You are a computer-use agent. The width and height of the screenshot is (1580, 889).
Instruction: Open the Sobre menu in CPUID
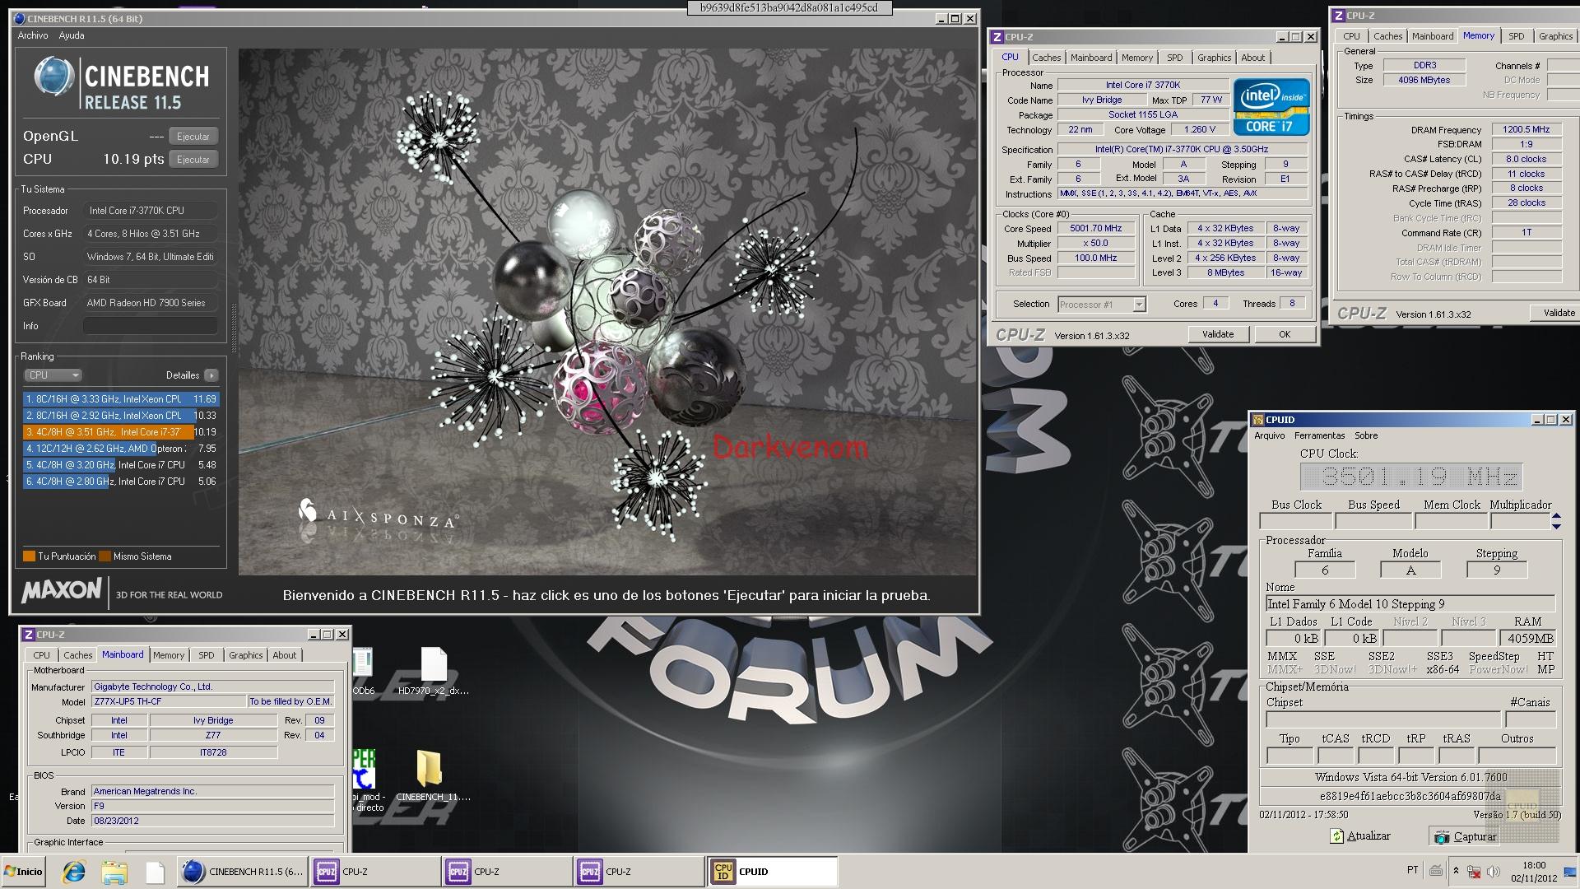[1366, 435]
